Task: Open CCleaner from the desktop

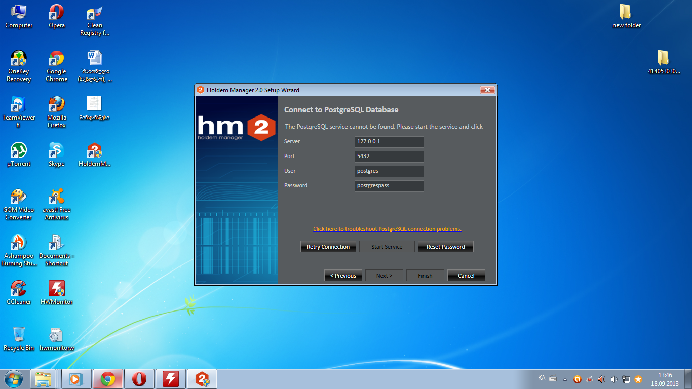Action: coord(19,289)
